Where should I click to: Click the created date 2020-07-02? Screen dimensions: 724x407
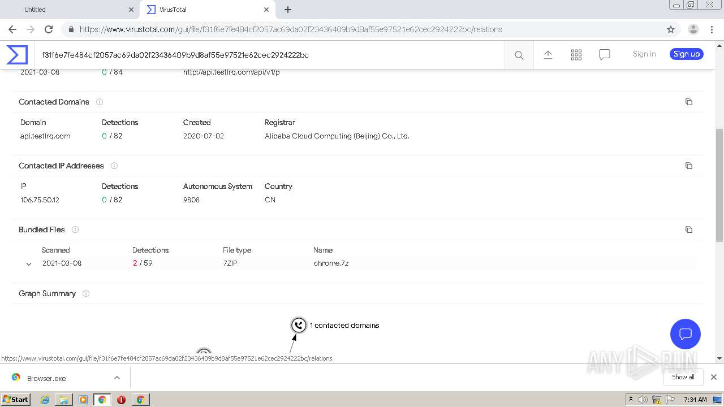point(204,136)
